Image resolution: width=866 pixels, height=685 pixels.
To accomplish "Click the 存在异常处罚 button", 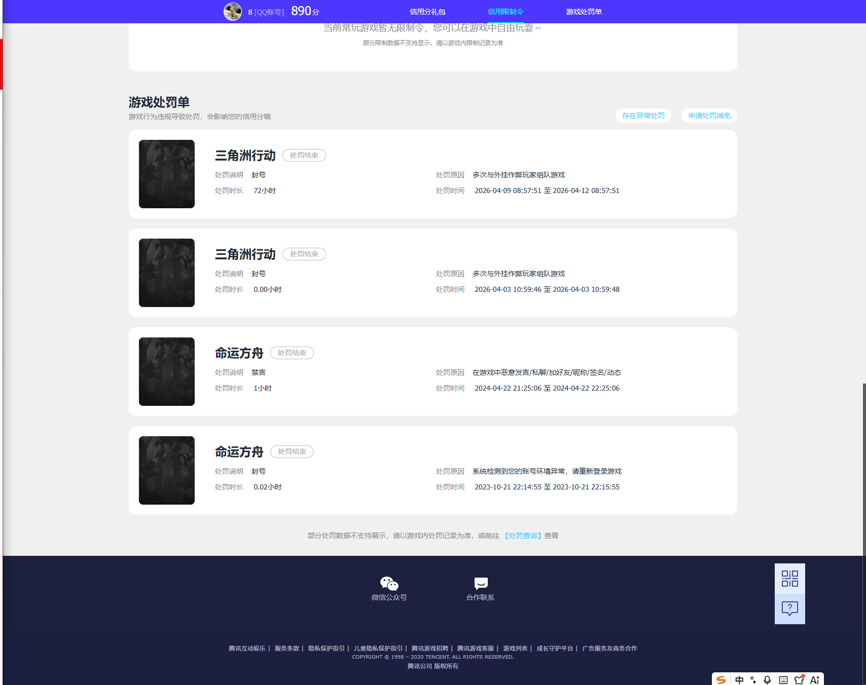I will point(643,116).
